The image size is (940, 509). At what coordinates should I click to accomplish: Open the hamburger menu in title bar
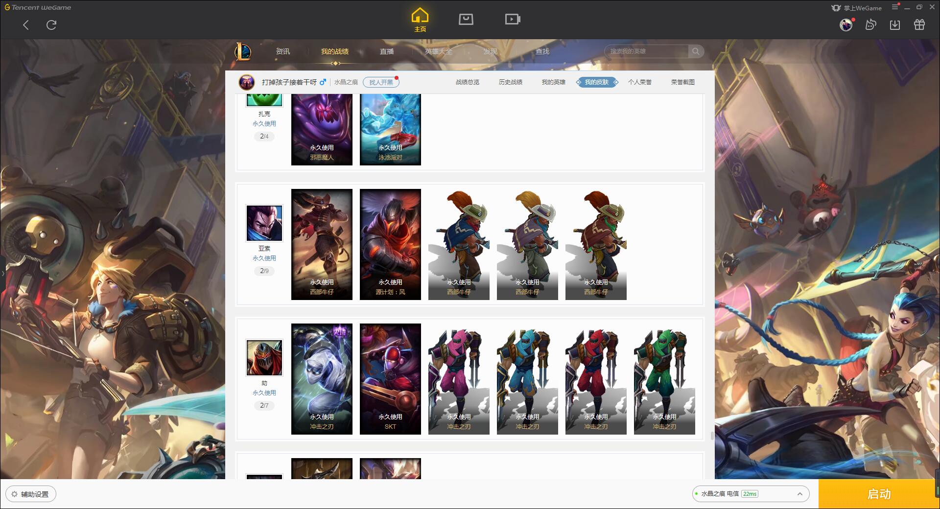tap(895, 7)
